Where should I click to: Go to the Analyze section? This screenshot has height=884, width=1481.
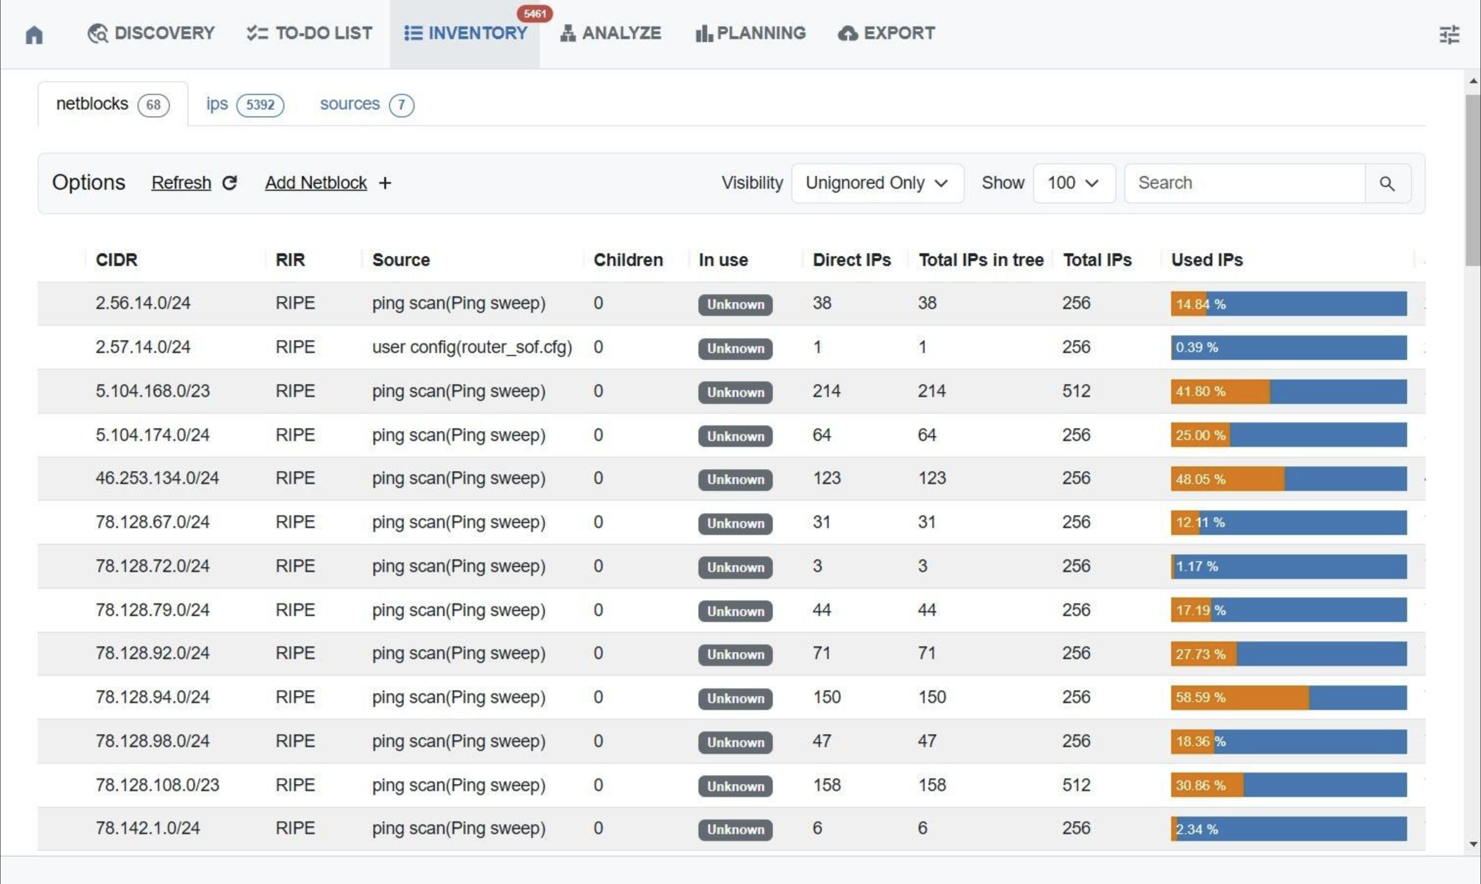coord(610,33)
